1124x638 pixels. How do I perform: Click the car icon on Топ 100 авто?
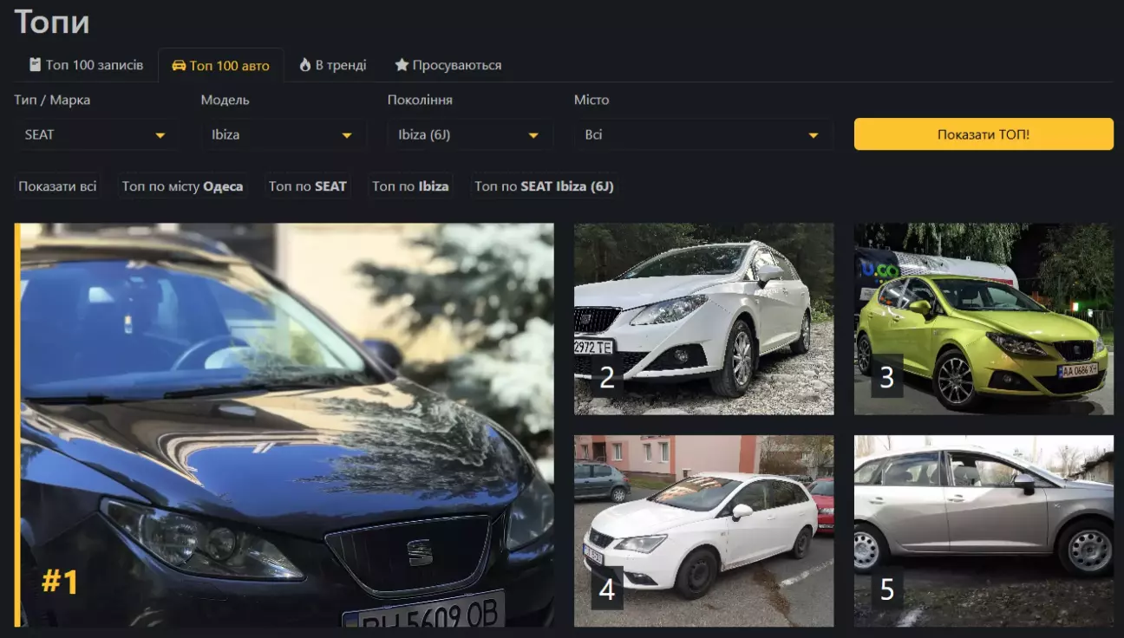(179, 66)
